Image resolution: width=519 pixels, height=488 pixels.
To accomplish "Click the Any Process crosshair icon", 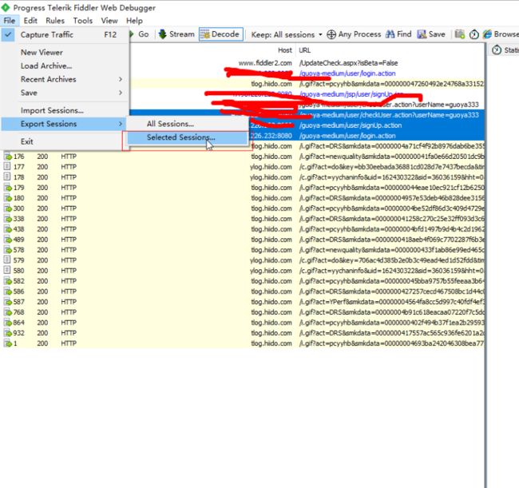I will click(x=331, y=34).
